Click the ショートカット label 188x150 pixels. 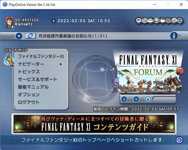click(x=16, y=50)
